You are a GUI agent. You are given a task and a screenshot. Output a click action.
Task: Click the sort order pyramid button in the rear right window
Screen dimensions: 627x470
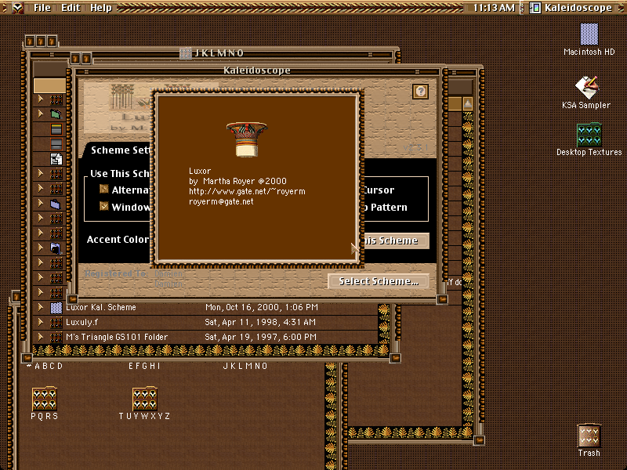[467, 104]
